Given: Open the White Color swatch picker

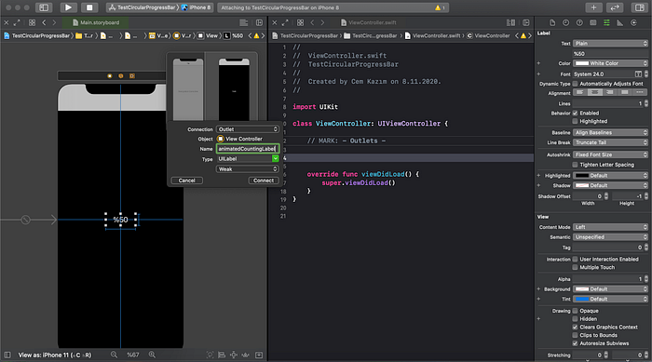Looking at the screenshot, I should [582, 63].
